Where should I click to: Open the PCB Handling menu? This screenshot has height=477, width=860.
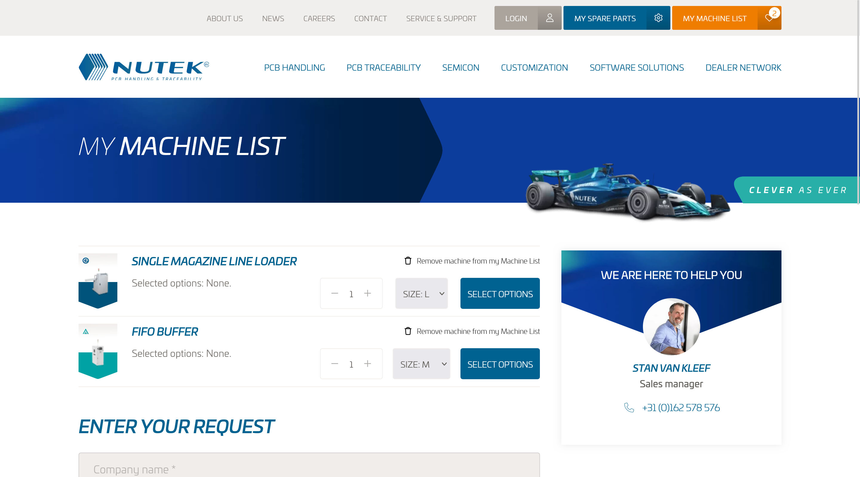[x=294, y=68]
